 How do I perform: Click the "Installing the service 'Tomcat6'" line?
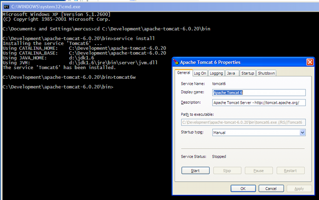52,43
